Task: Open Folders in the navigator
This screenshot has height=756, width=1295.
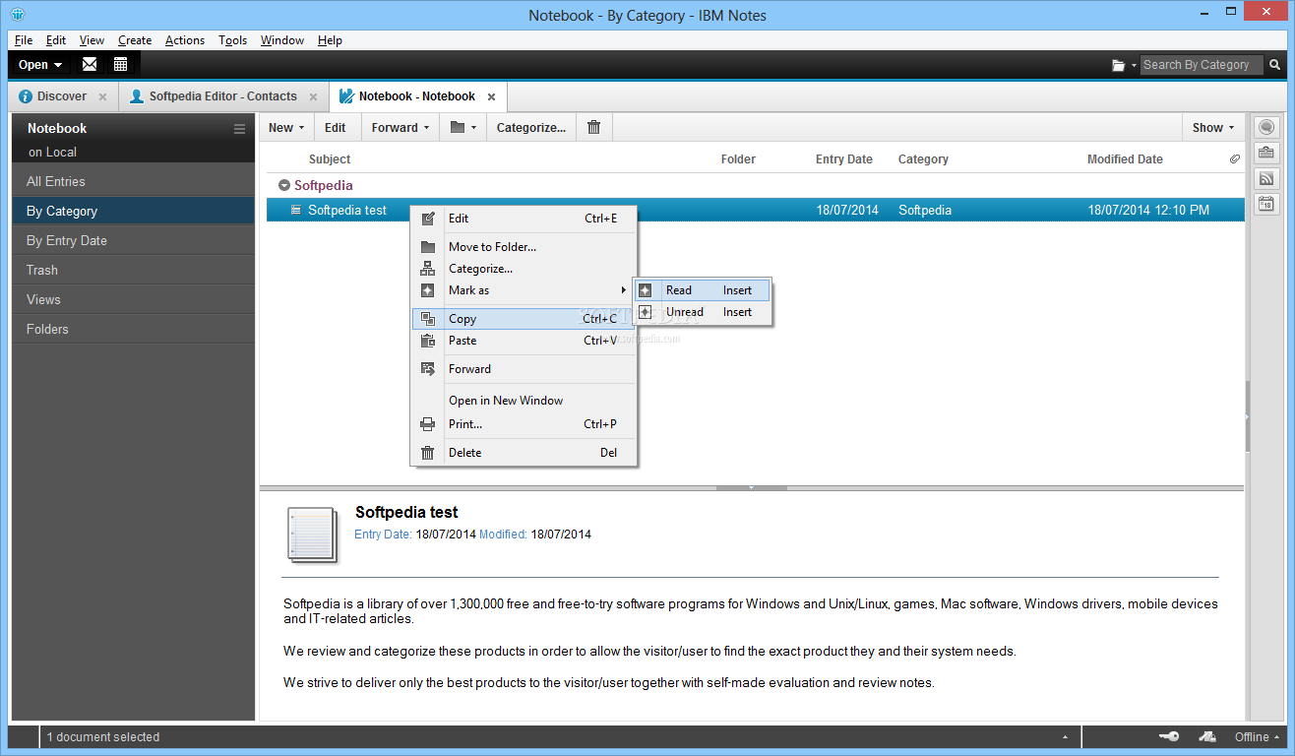Action: click(x=134, y=329)
